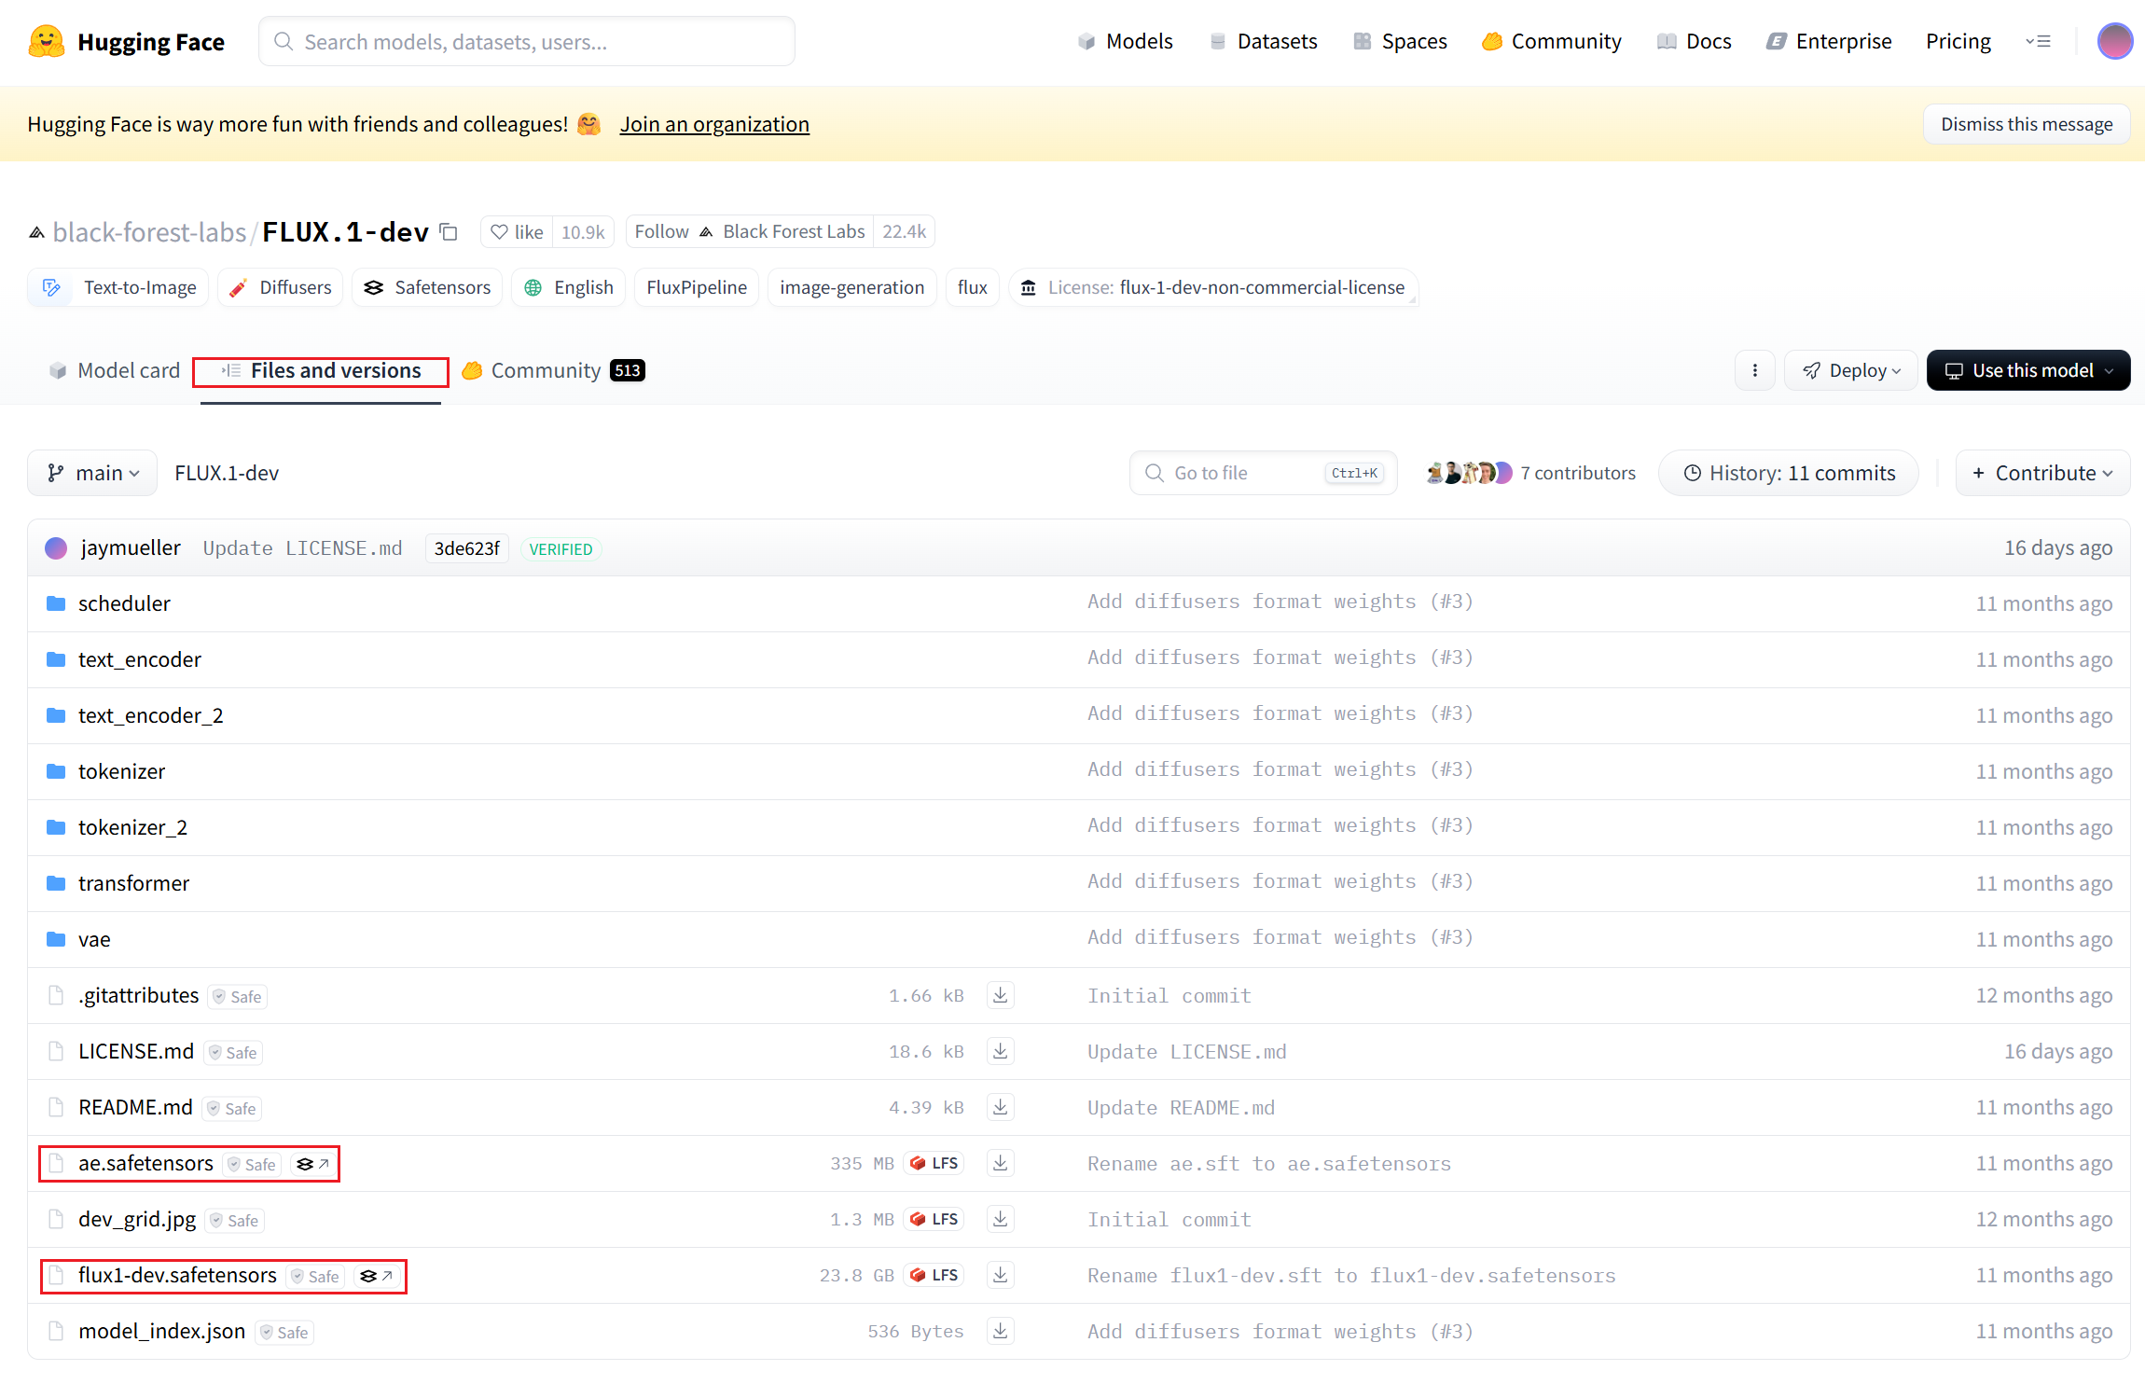Open the black-forest-labs organization link

click(149, 231)
